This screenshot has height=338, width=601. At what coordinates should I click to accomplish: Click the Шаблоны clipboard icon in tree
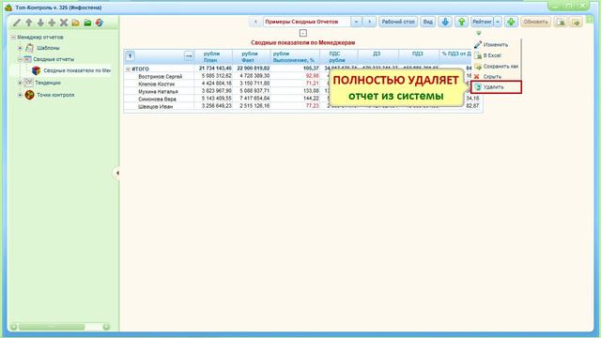(x=29, y=48)
